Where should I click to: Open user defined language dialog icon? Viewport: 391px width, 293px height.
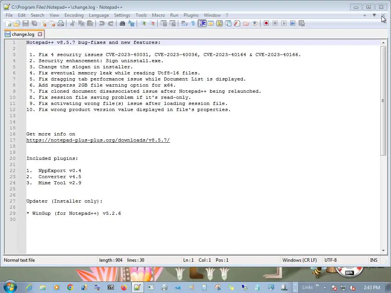click(211, 23)
